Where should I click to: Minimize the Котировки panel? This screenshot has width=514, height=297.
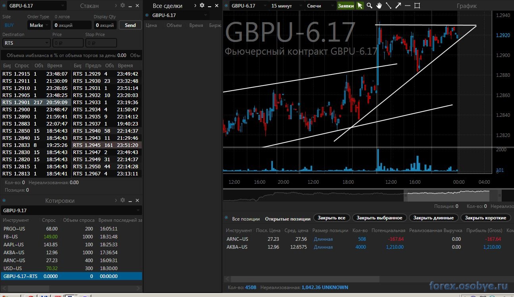click(x=130, y=201)
